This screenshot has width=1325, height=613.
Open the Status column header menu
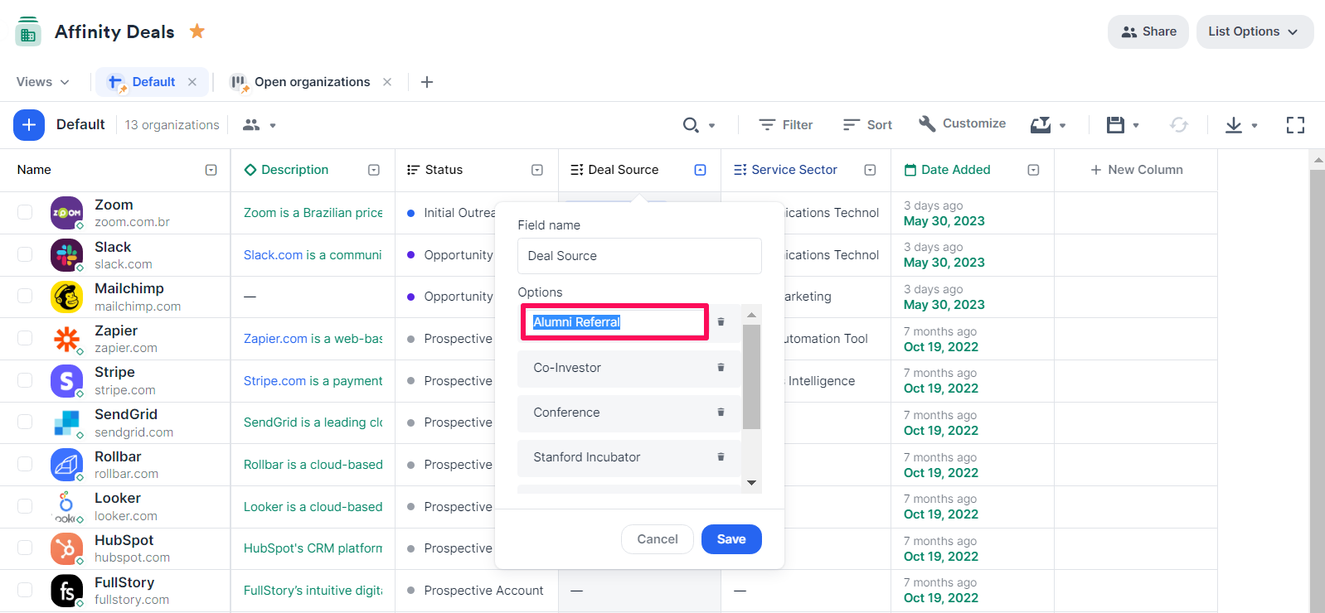click(x=536, y=170)
